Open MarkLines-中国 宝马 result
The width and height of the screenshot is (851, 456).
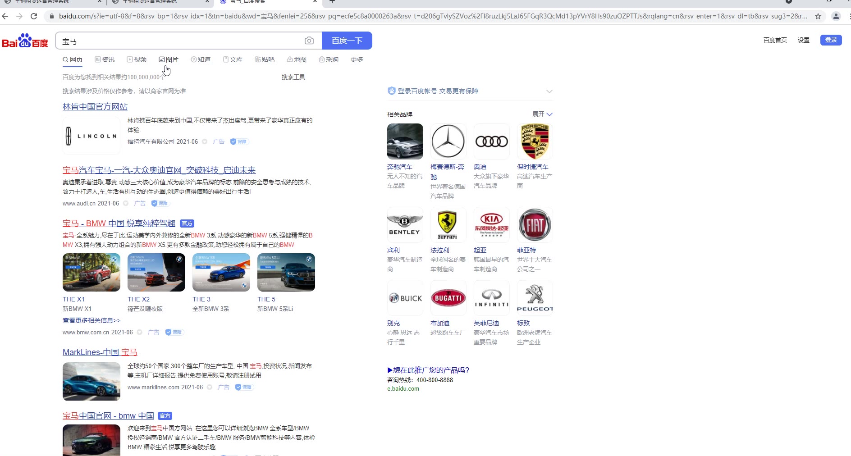100,352
